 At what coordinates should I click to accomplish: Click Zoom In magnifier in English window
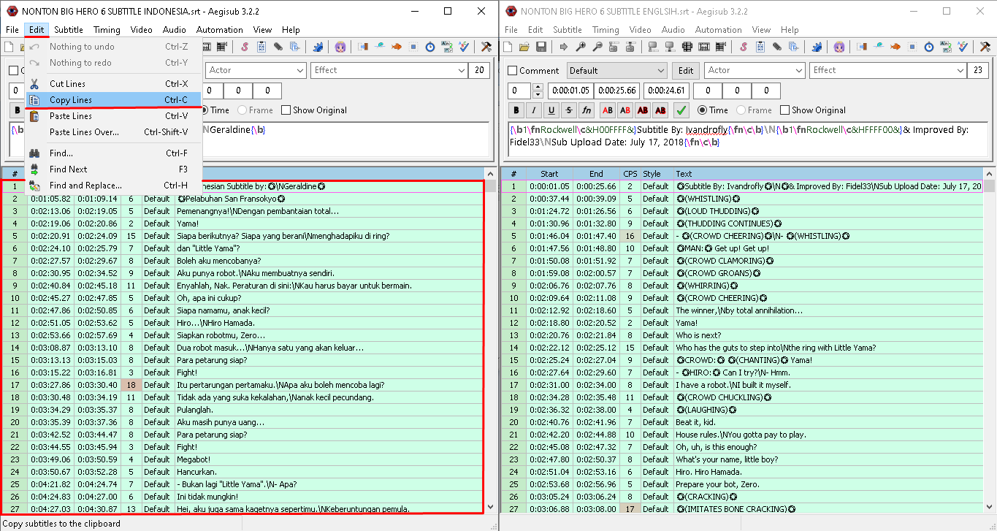coord(580,47)
